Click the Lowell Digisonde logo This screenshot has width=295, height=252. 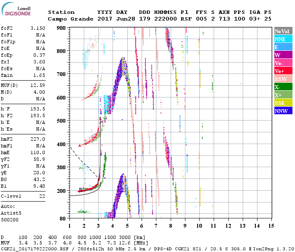(16, 9)
